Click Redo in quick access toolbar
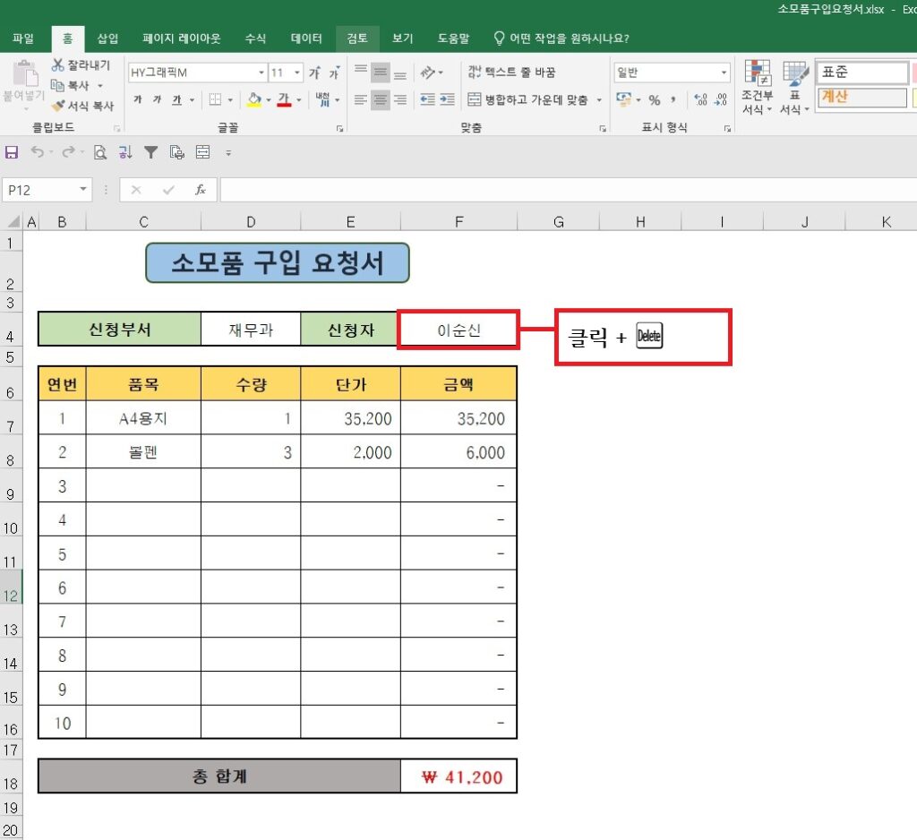This screenshot has width=917, height=840. tap(68, 152)
